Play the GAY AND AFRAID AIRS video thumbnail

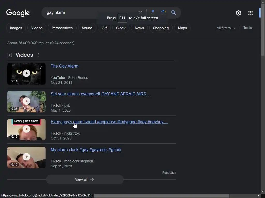26,102
